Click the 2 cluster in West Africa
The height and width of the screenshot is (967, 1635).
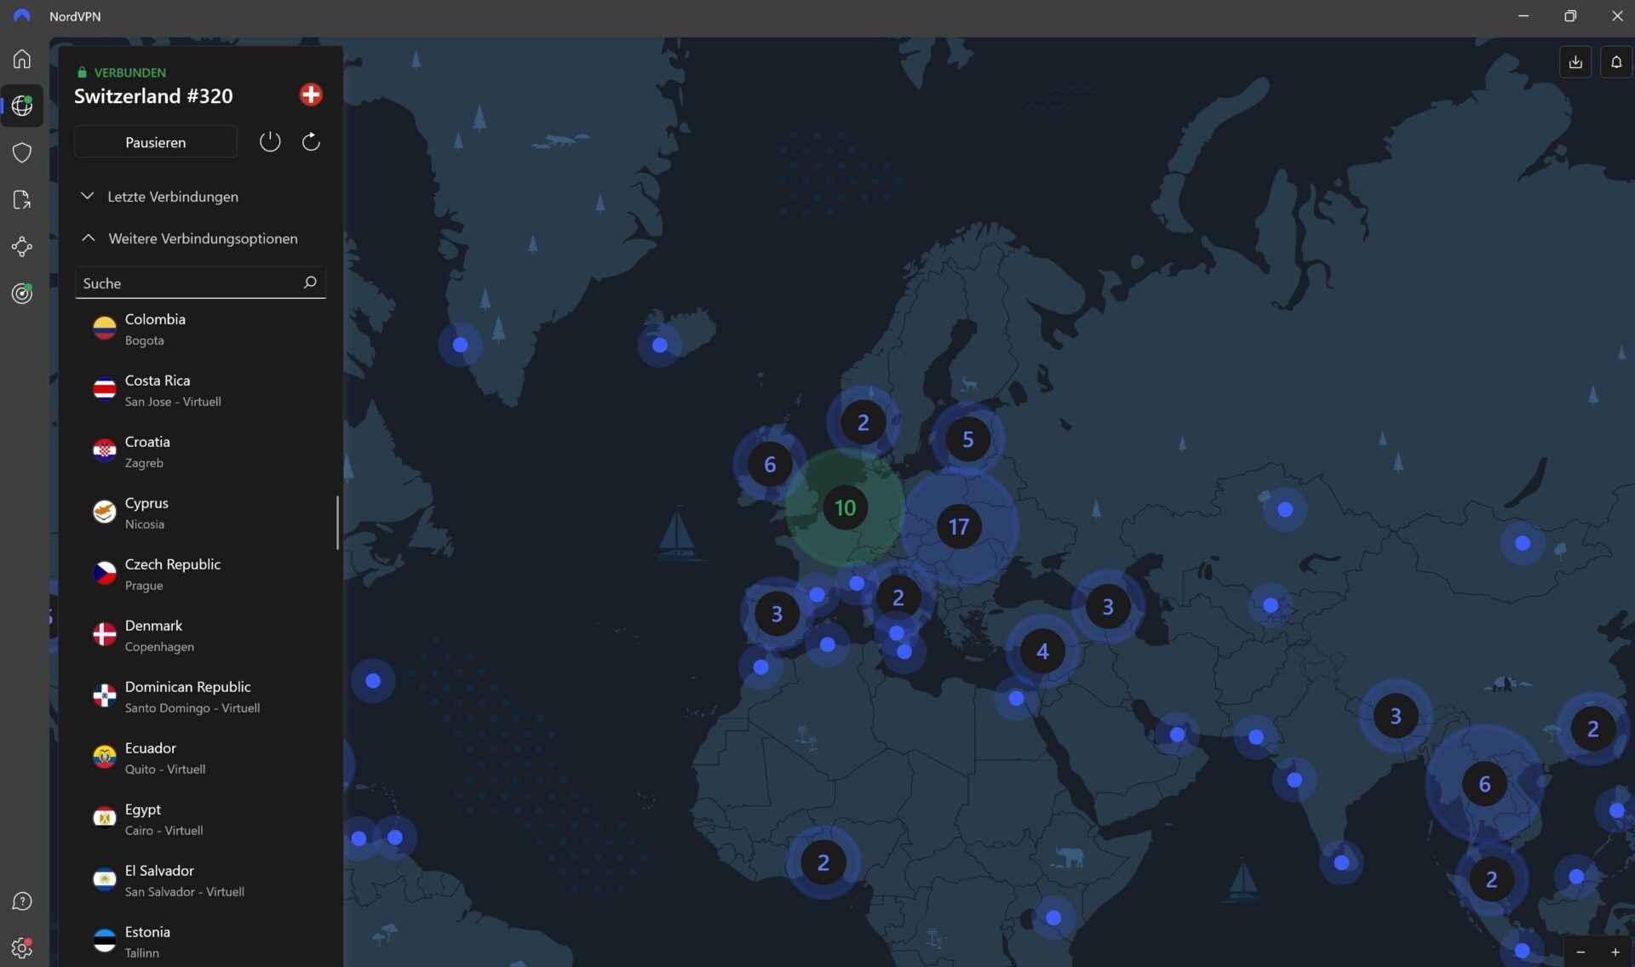[823, 862]
